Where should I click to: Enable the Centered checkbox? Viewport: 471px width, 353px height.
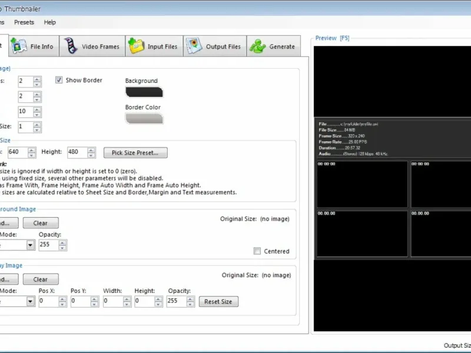(x=257, y=251)
